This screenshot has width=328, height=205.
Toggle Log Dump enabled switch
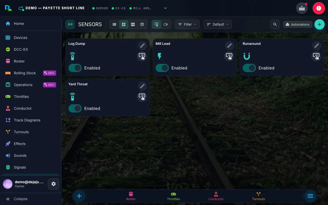click(x=75, y=68)
